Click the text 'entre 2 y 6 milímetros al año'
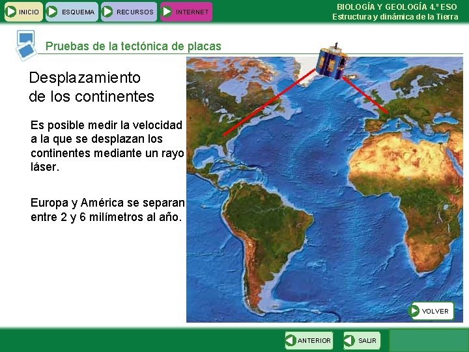 [x=106, y=216]
